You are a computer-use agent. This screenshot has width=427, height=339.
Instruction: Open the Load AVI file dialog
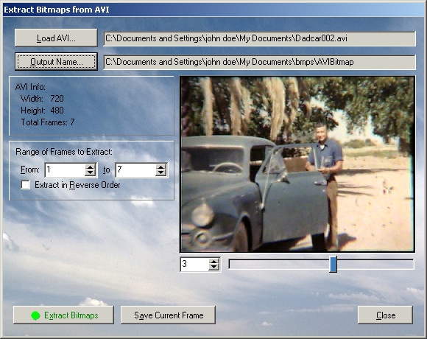pyautogui.click(x=56, y=38)
